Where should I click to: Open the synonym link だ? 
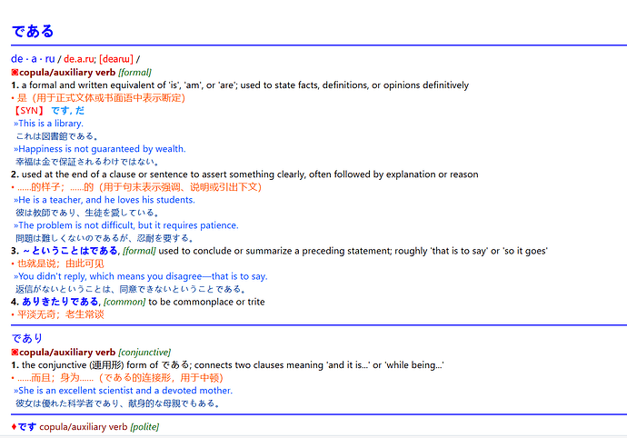(80, 111)
